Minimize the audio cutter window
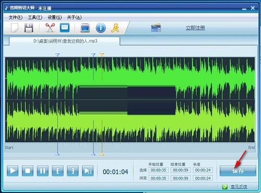 point(244,8)
